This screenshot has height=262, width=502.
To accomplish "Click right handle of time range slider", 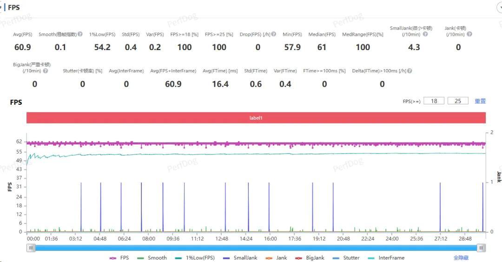I will coord(481,248).
